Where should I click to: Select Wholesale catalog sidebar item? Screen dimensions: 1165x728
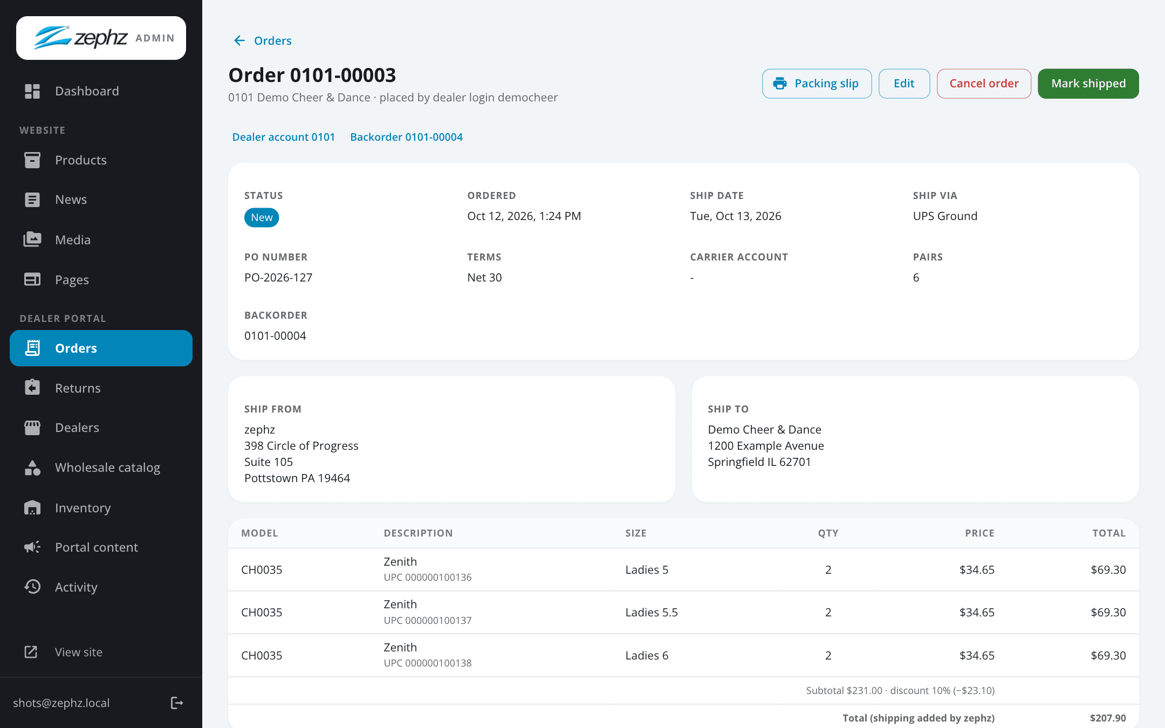[101, 468]
